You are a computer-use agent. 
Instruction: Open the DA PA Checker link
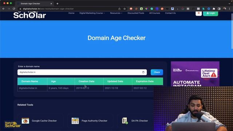140,121
